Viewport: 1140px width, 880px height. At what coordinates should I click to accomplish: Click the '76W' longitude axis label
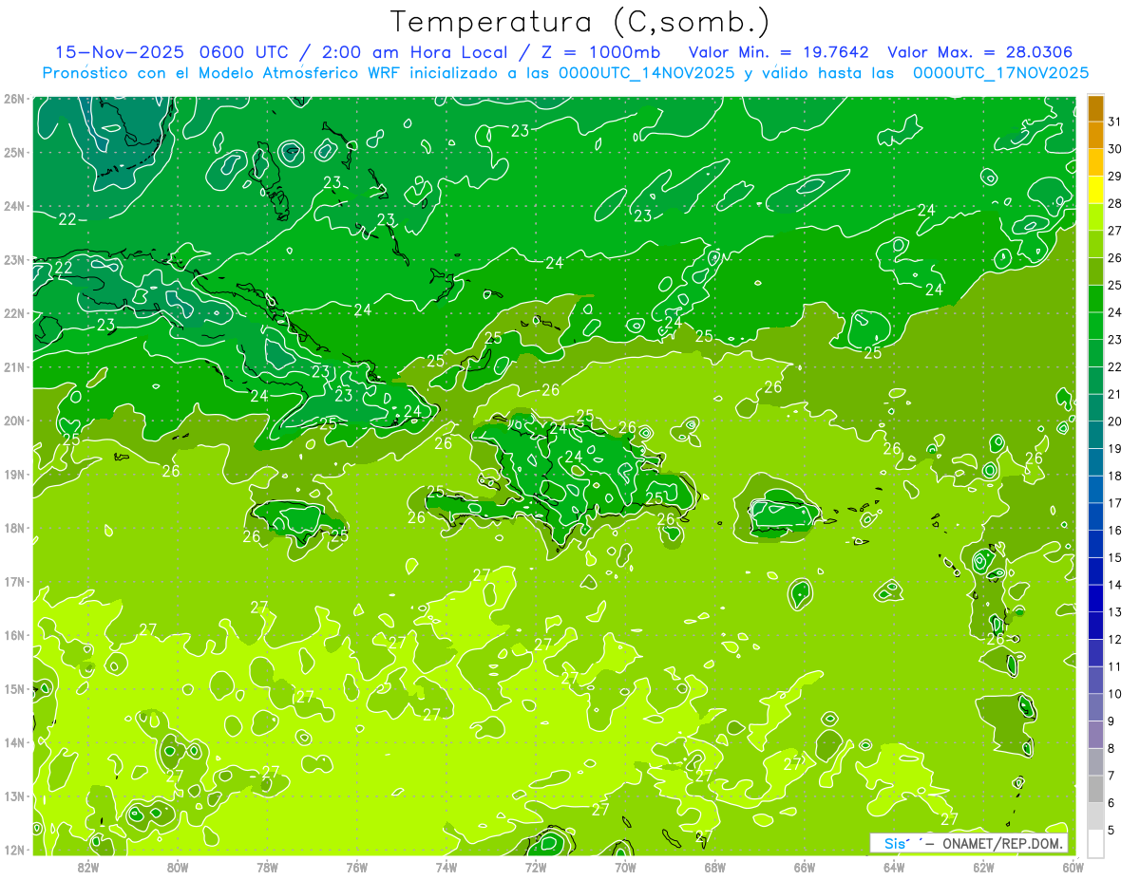[356, 866]
